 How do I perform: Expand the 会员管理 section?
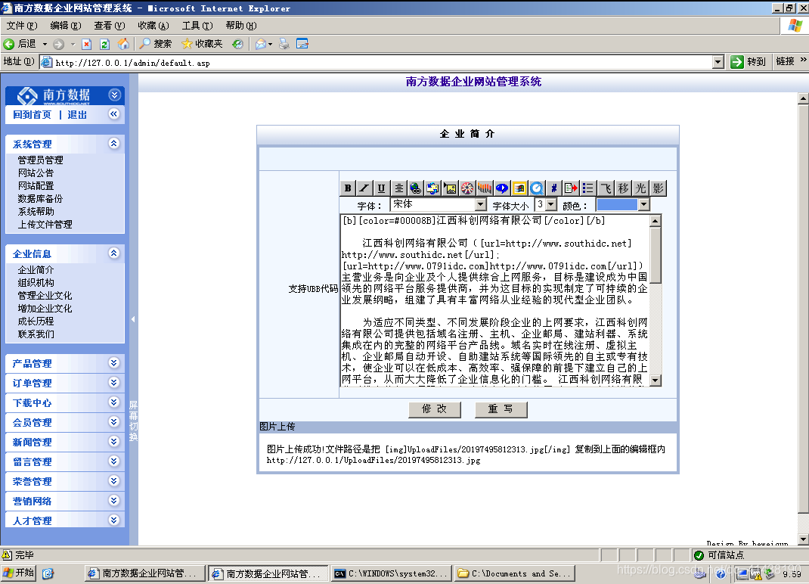coord(114,422)
